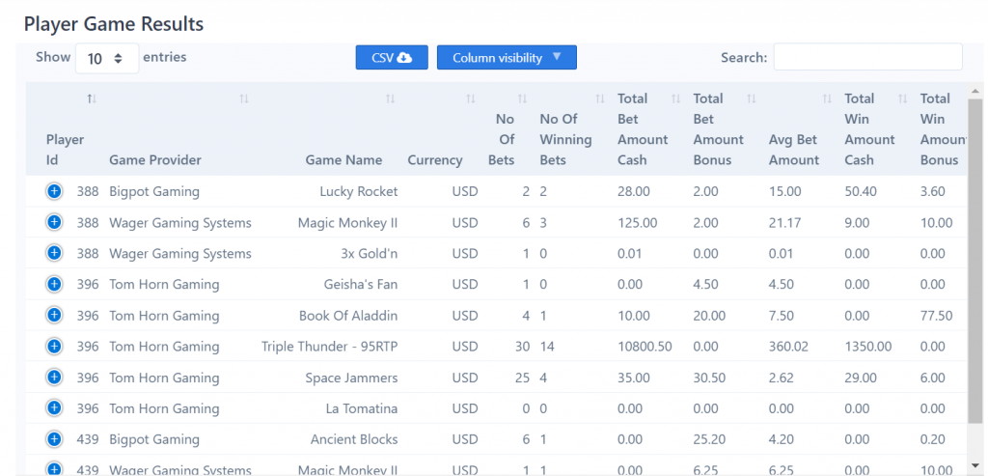
Task: Expand row details for 3x Gold'n
Action: [54, 253]
